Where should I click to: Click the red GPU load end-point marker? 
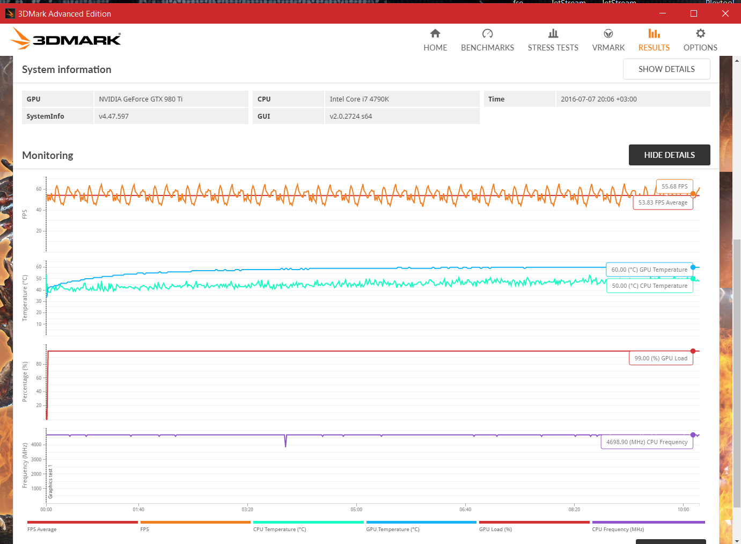(693, 351)
